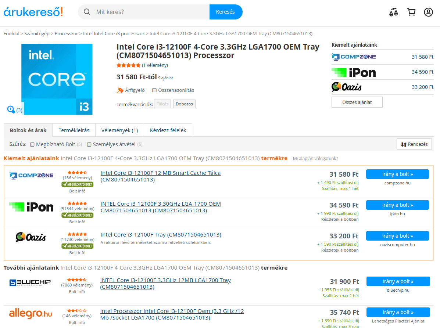Screen dimensions: 440x328
Task: Open Bluechip 3.3GHz 12MB LGA1700 Tray offer
Action: (165, 284)
